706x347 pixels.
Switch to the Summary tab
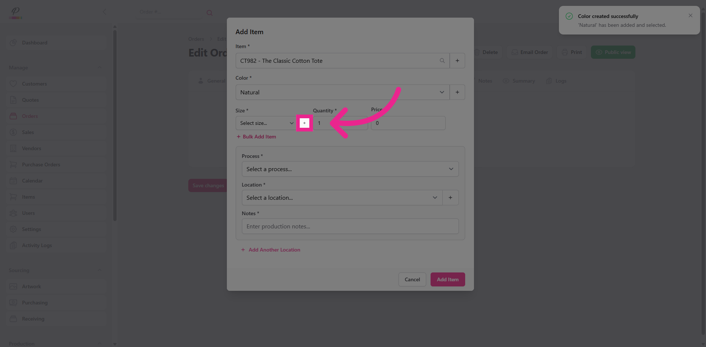coord(523,81)
